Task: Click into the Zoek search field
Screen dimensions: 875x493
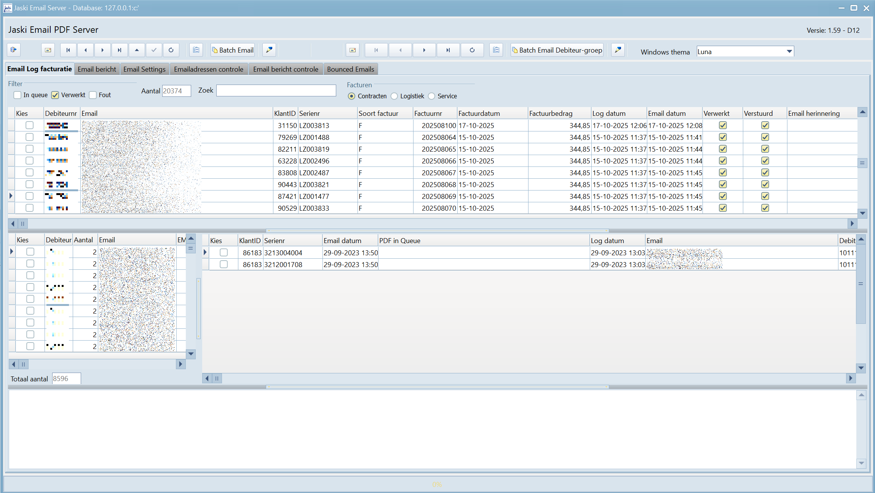Action: pos(276,90)
